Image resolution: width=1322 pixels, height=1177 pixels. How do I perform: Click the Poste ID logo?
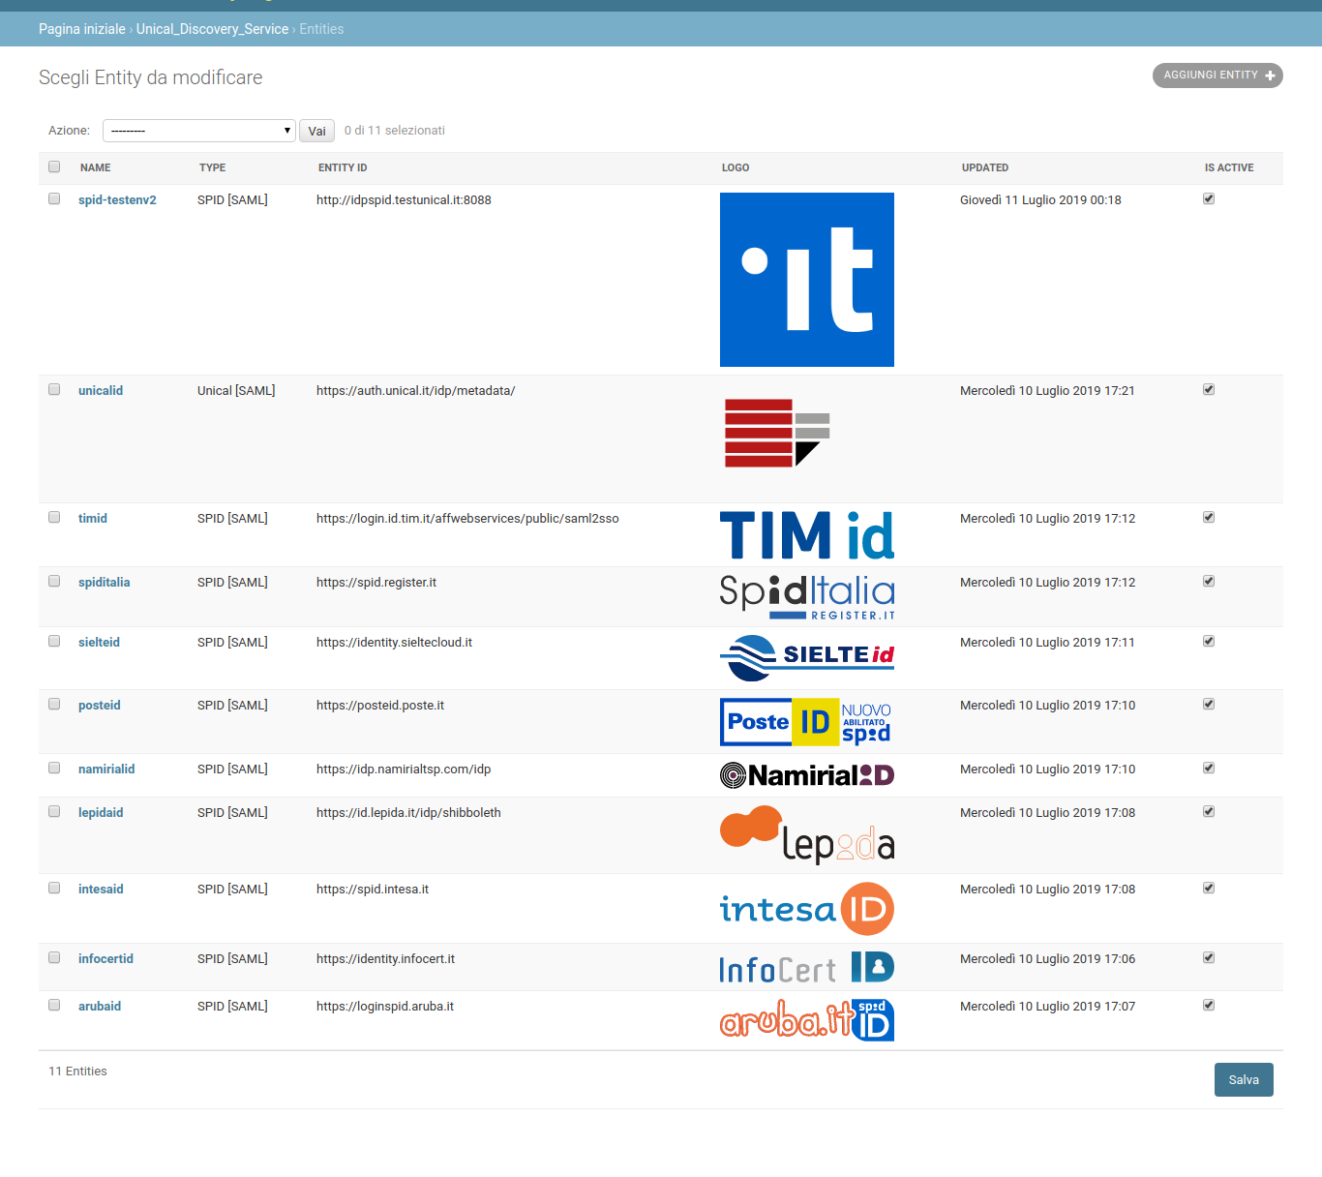tap(807, 722)
